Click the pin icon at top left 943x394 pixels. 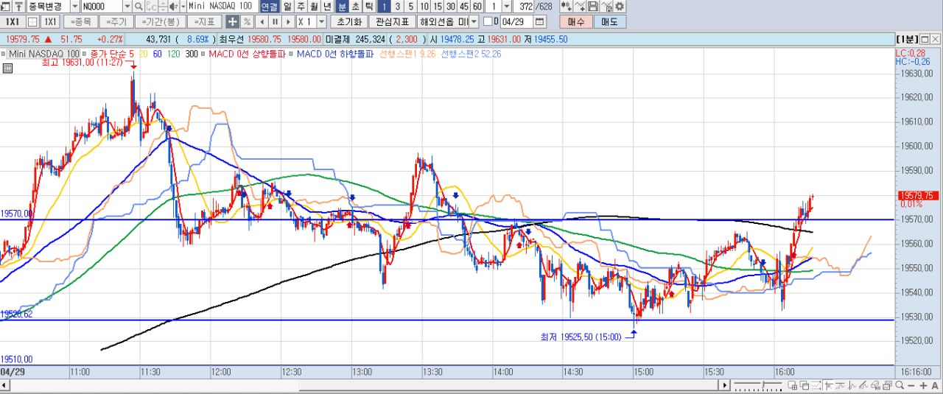click(19, 7)
